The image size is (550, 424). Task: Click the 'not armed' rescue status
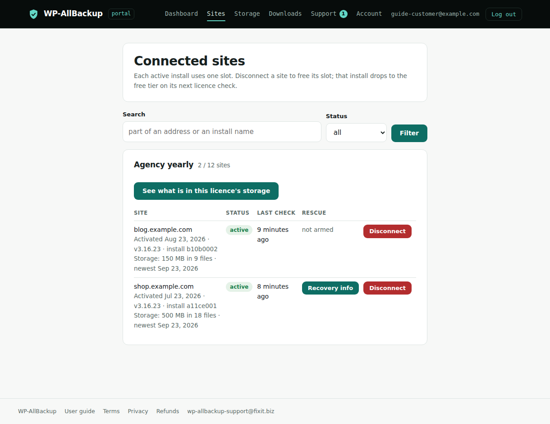pyautogui.click(x=318, y=230)
